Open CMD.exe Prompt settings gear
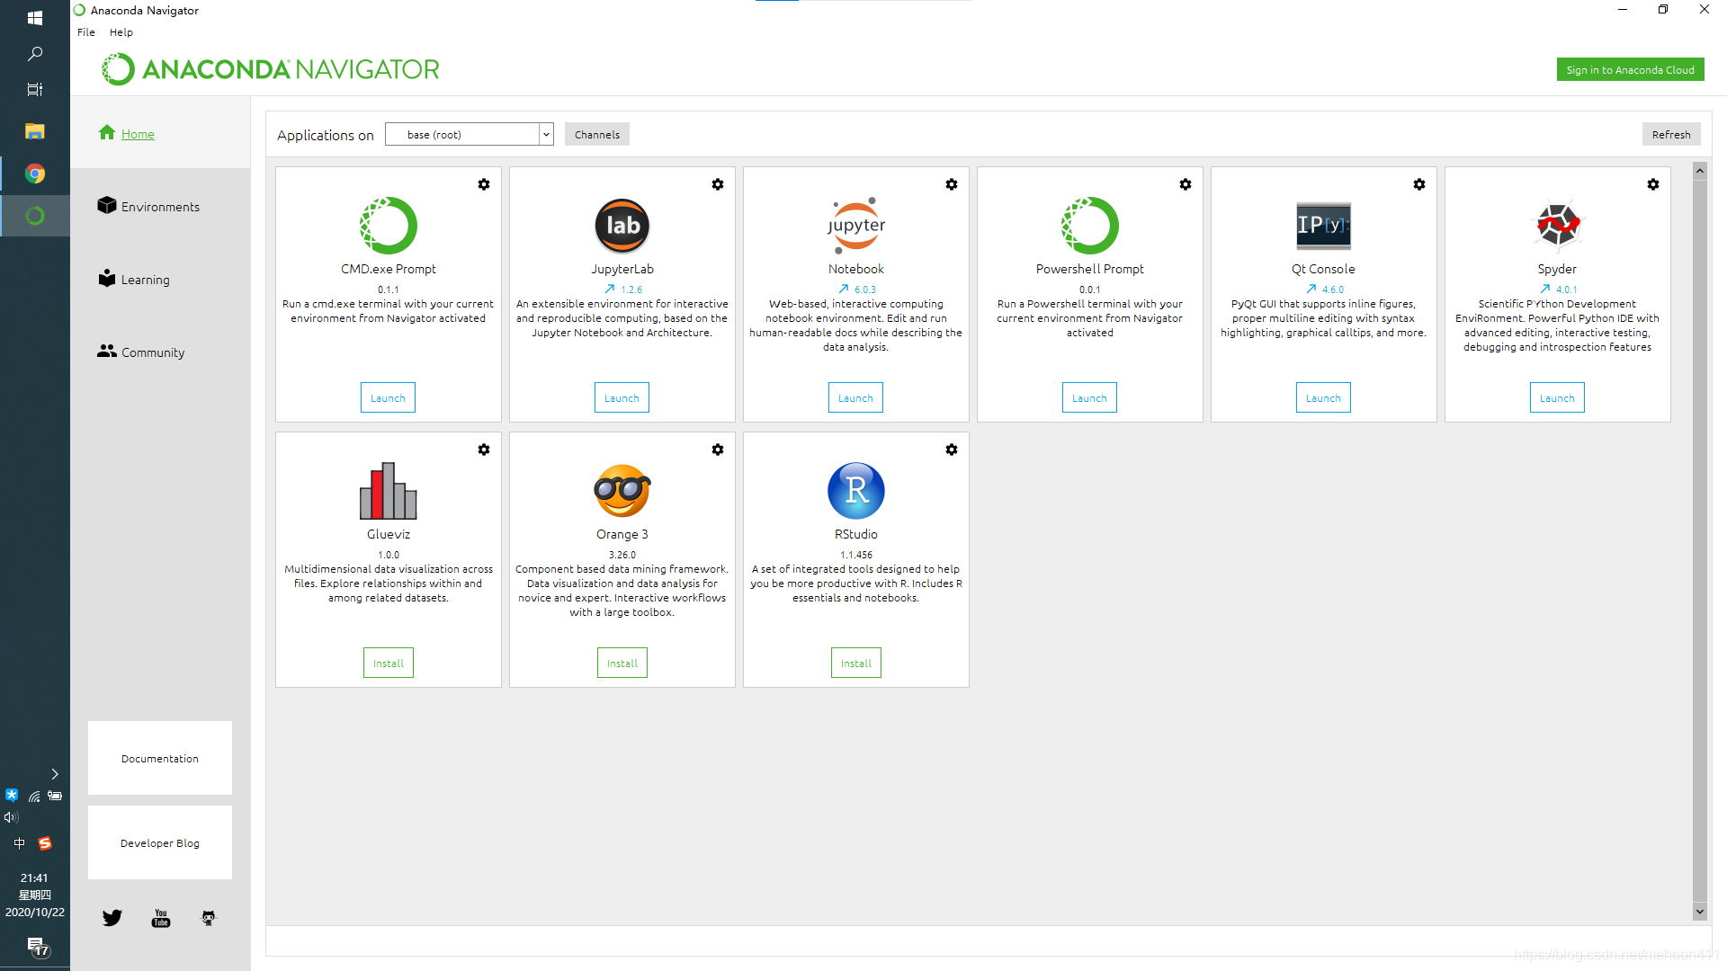1727x971 pixels. 484,184
